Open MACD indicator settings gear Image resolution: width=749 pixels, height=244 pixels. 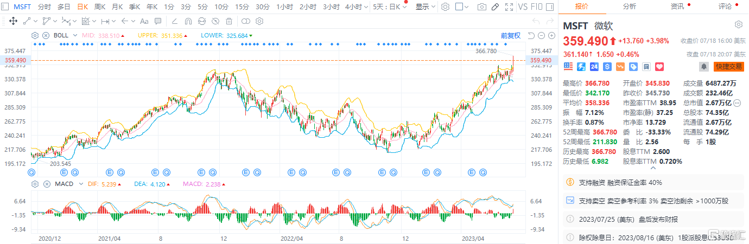click(35, 184)
